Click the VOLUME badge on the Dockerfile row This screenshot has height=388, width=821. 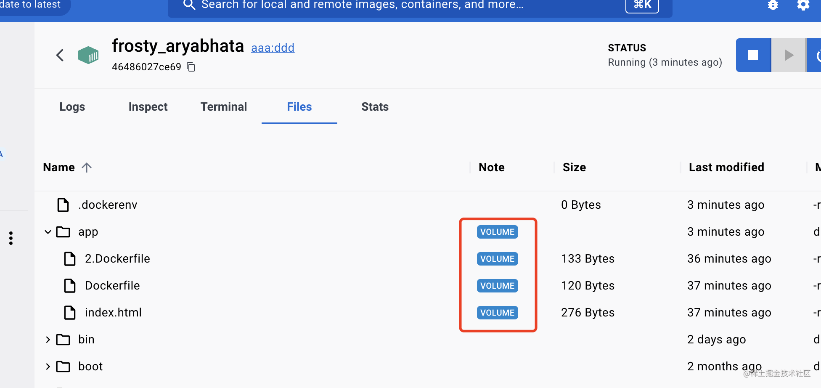coord(497,286)
